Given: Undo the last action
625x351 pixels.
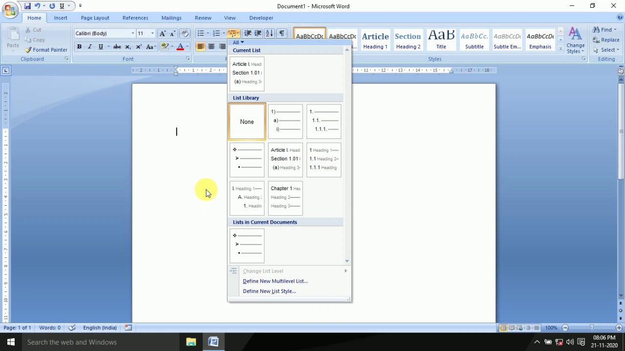Looking at the screenshot, I should 37,6.
